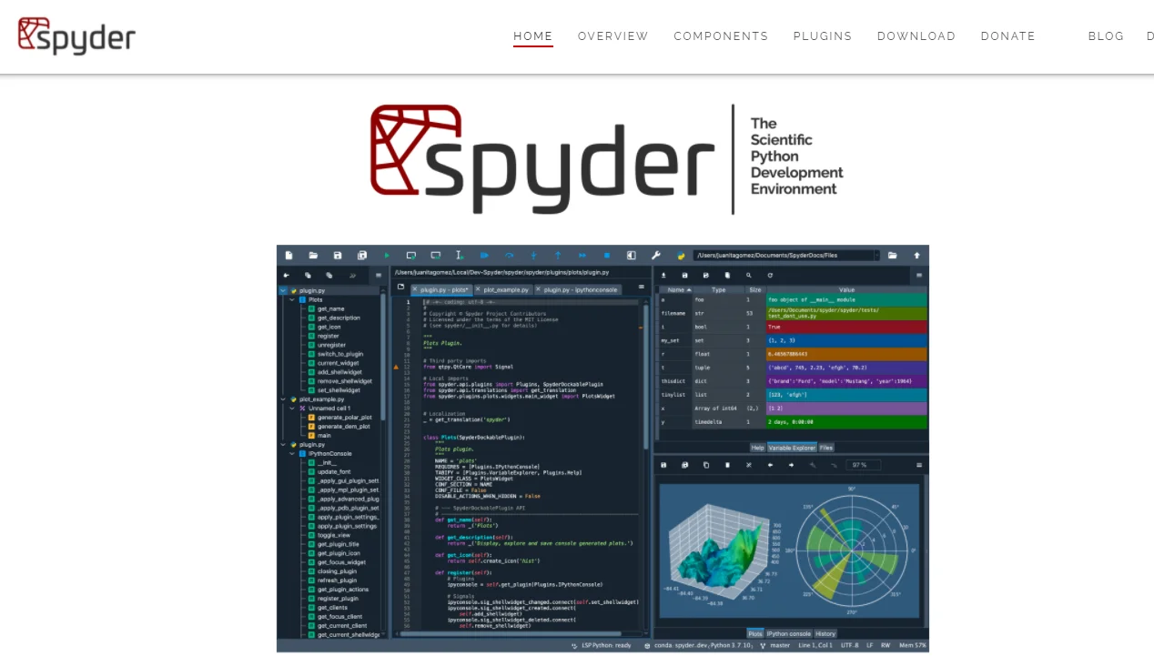Click the Search variables magnifier icon

coord(749,275)
